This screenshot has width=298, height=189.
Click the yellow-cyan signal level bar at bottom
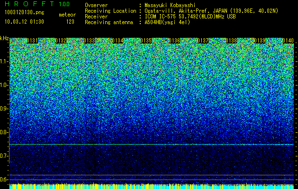pyautogui.click(x=152, y=186)
